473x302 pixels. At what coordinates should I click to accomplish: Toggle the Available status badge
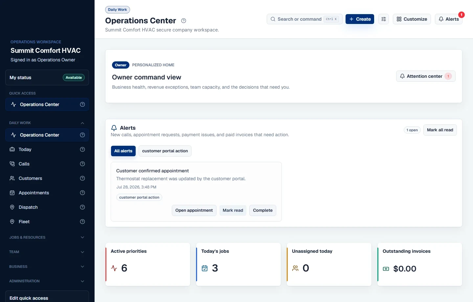click(x=74, y=77)
